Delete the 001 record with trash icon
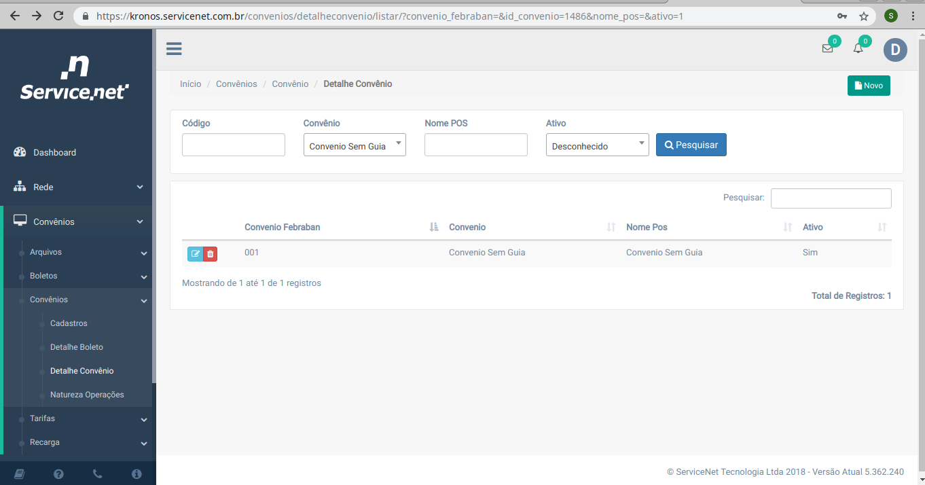The width and height of the screenshot is (925, 485). click(x=211, y=254)
